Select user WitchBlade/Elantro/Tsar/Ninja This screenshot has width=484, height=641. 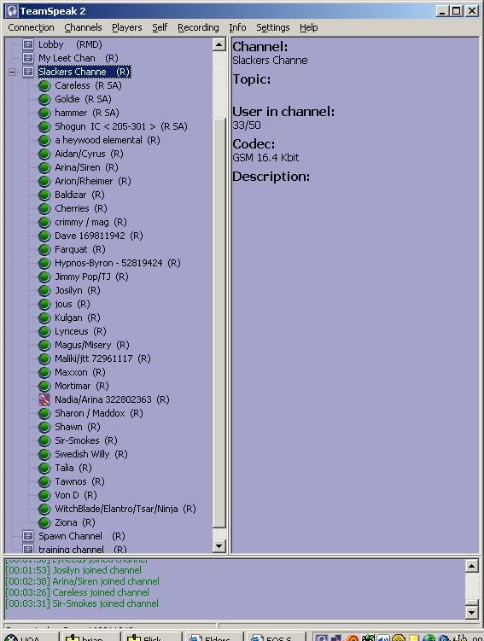(125, 509)
